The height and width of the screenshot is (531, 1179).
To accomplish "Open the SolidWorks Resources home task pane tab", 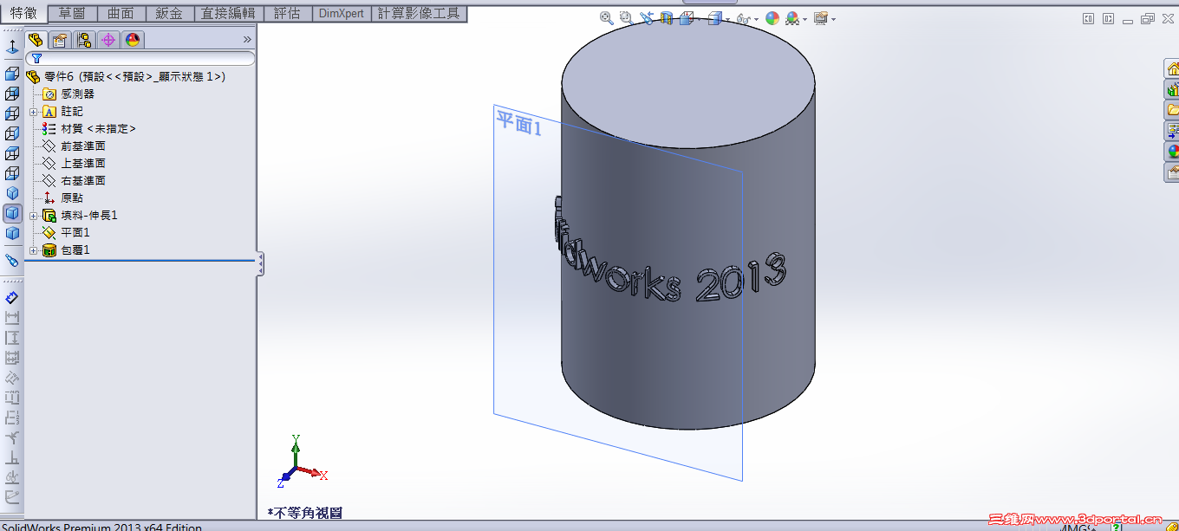I will click(1172, 69).
